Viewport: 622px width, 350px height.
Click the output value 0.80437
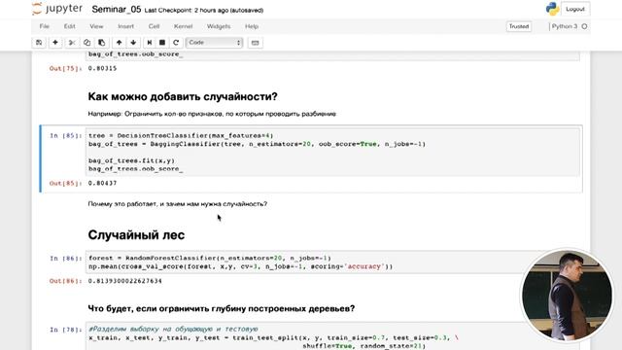click(x=102, y=184)
